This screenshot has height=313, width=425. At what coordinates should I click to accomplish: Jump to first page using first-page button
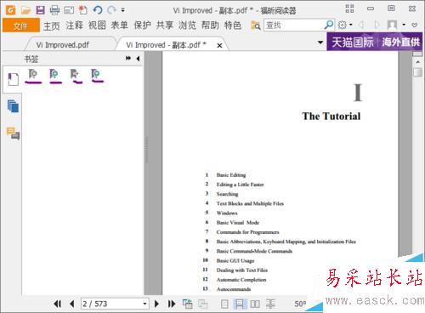(58, 304)
